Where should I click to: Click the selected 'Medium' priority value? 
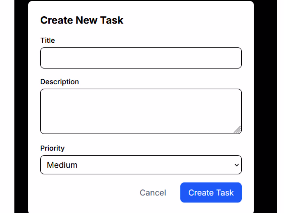coord(62,165)
